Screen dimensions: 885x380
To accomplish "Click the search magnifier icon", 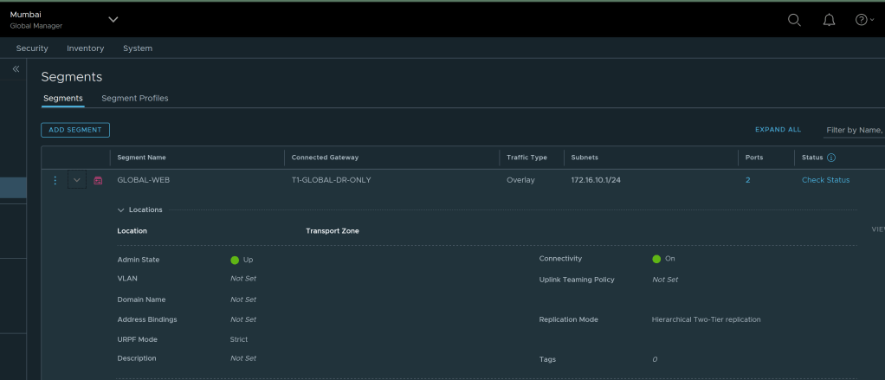I will pyautogui.click(x=794, y=20).
